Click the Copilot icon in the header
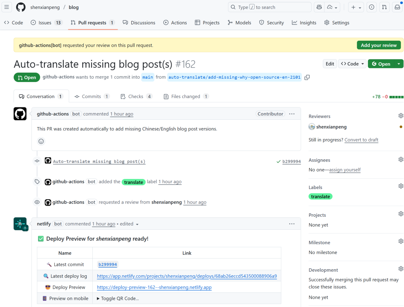404x307 pixels. pyautogui.click(x=319, y=7)
